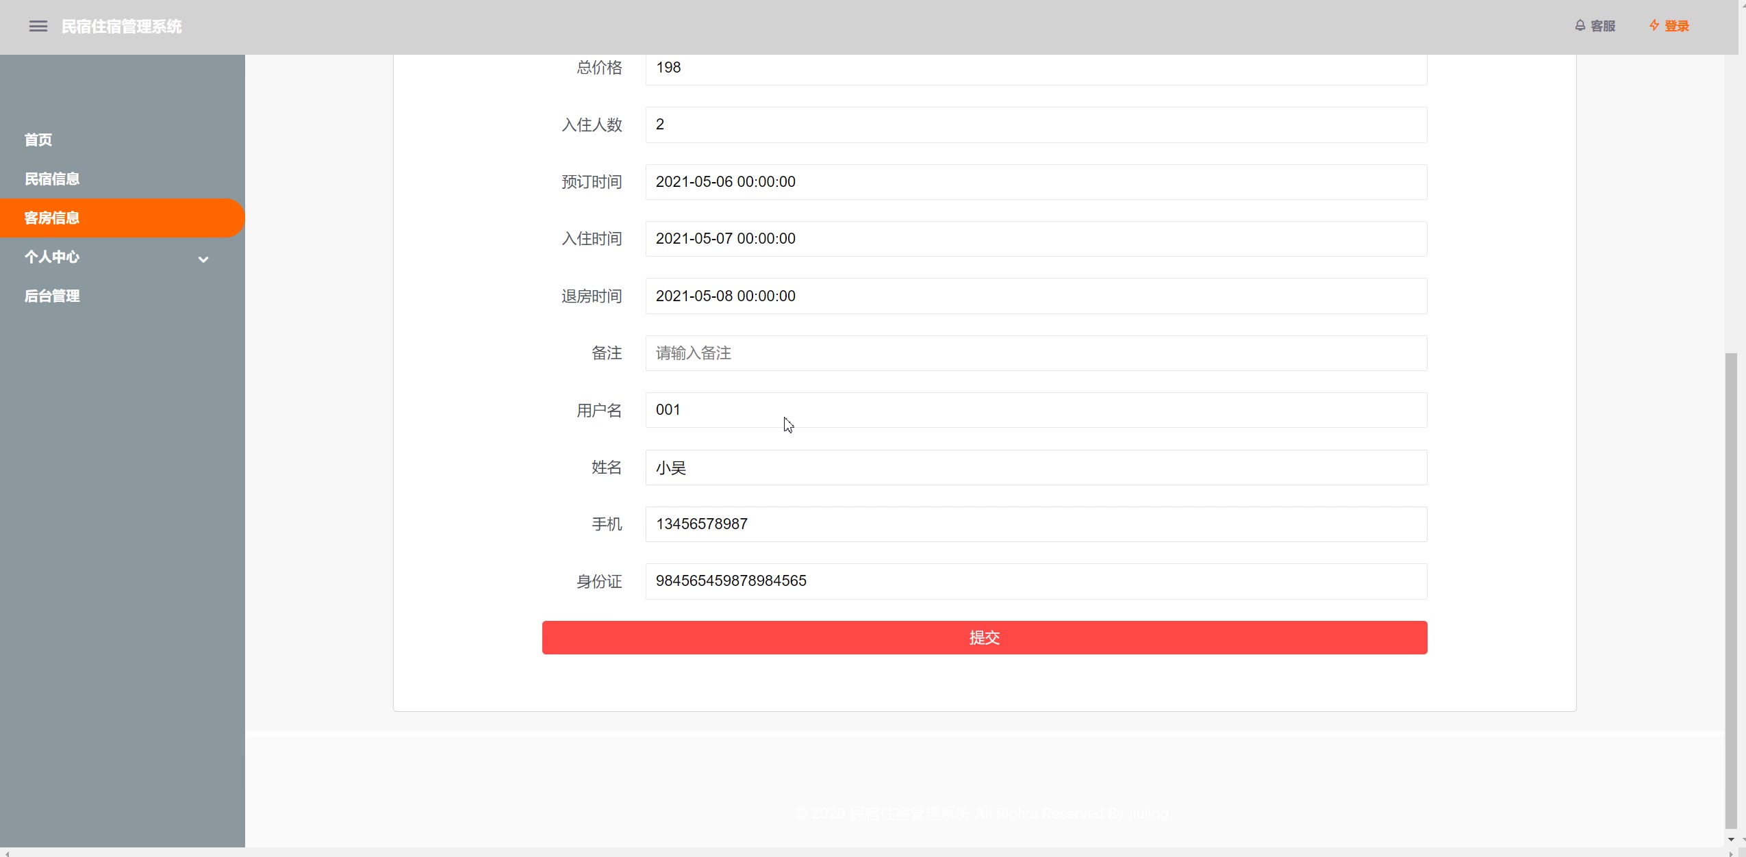1746x857 pixels.
Task: Open the 退房时间 date field
Action: [x=1035, y=296]
